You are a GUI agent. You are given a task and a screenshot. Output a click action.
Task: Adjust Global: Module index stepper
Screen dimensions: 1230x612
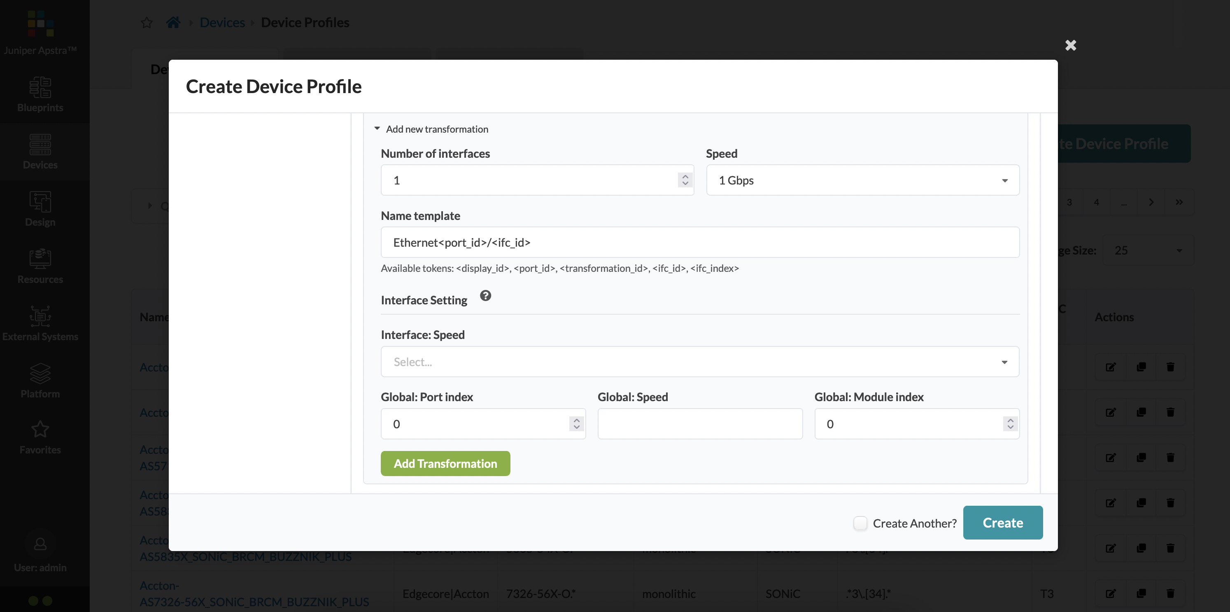1010,424
